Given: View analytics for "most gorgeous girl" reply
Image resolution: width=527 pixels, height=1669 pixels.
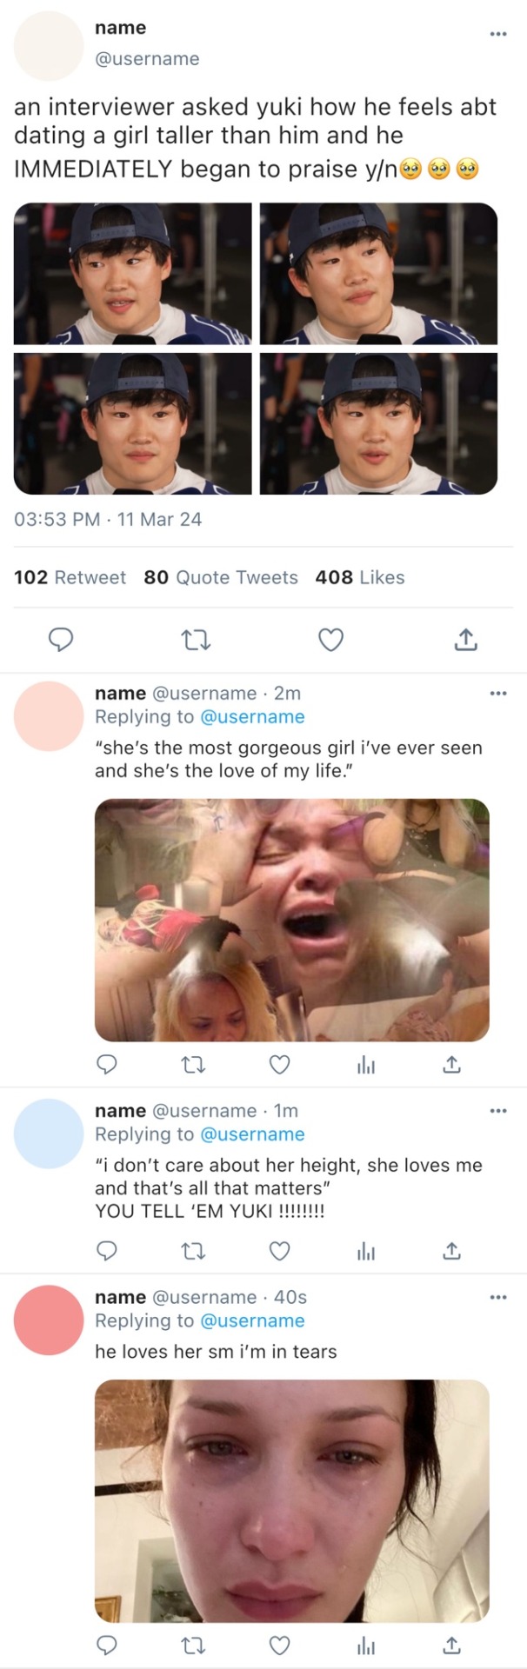Looking at the screenshot, I should tap(366, 1064).
